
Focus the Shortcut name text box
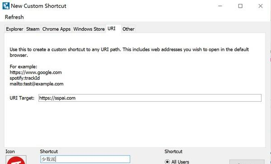[85, 159]
